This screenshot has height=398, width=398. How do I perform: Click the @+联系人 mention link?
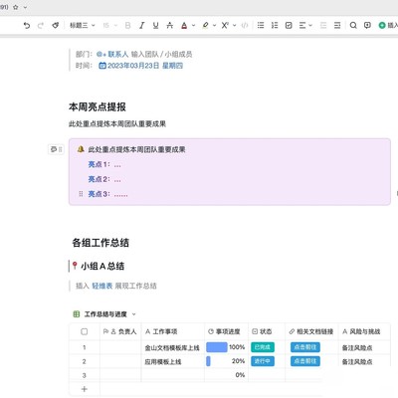(112, 54)
